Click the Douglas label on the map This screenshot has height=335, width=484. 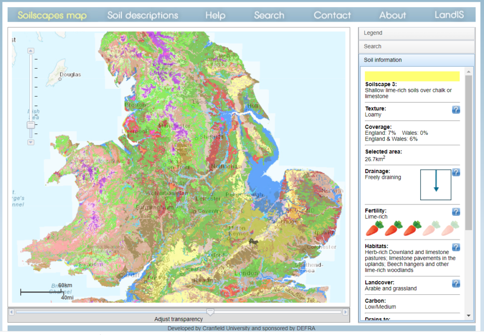click(70, 74)
